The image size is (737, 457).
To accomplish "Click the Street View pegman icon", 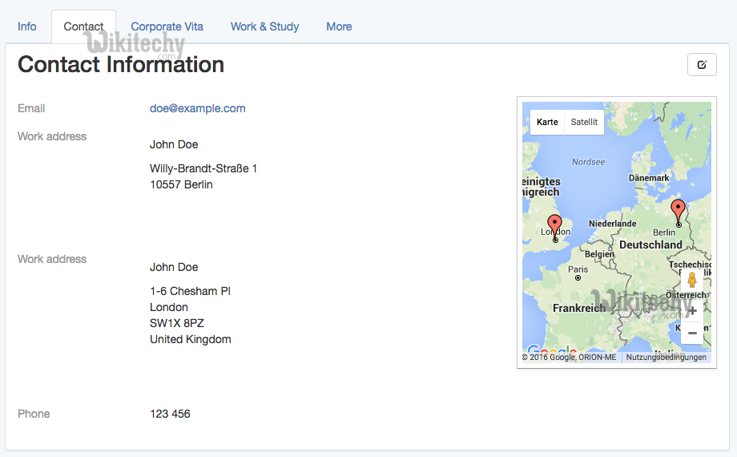I will pyautogui.click(x=692, y=281).
